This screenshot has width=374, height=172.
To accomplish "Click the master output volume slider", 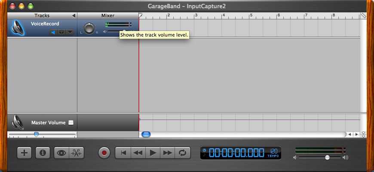I will [327, 158].
